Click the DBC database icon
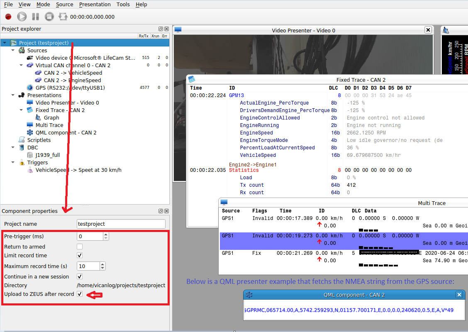The height and width of the screenshot is (332, 468). tap(22, 147)
